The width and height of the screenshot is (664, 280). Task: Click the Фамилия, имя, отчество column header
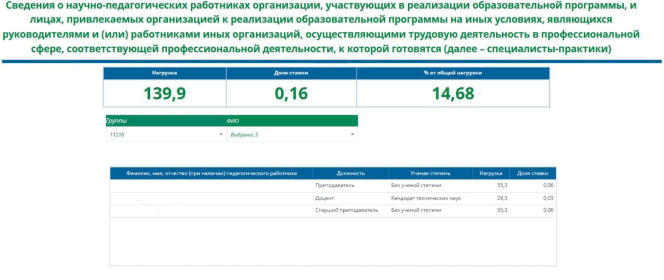coord(211,173)
